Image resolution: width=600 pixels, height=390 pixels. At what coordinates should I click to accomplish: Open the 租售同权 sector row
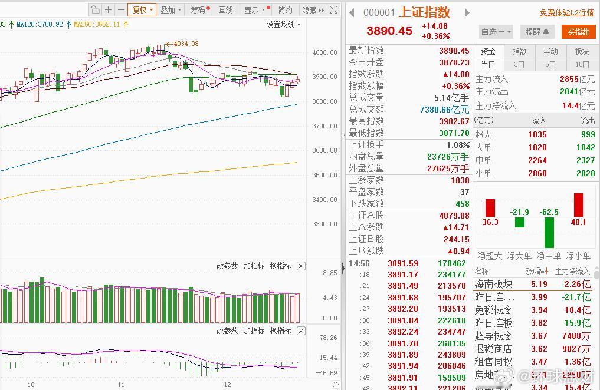pyautogui.click(x=533, y=362)
